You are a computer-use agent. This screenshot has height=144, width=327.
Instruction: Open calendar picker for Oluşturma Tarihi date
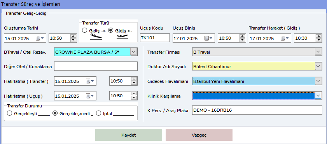pos(40,39)
